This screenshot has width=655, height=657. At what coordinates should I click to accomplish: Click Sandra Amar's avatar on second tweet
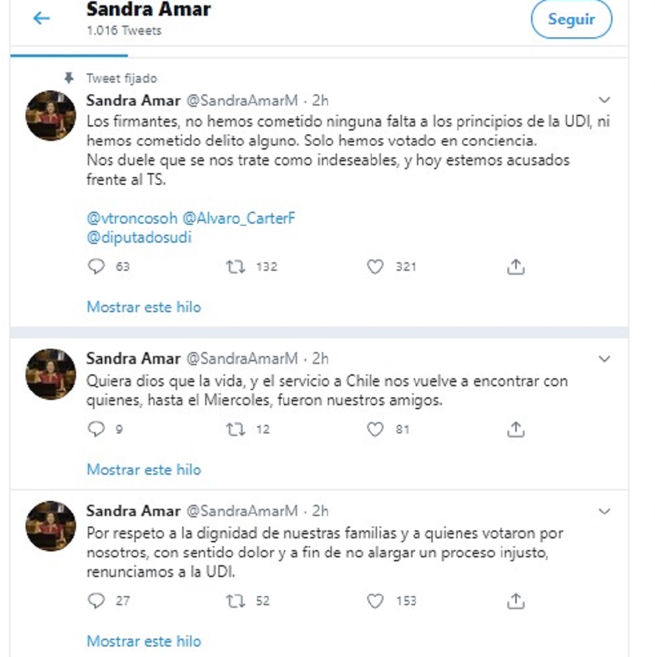[x=50, y=374]
